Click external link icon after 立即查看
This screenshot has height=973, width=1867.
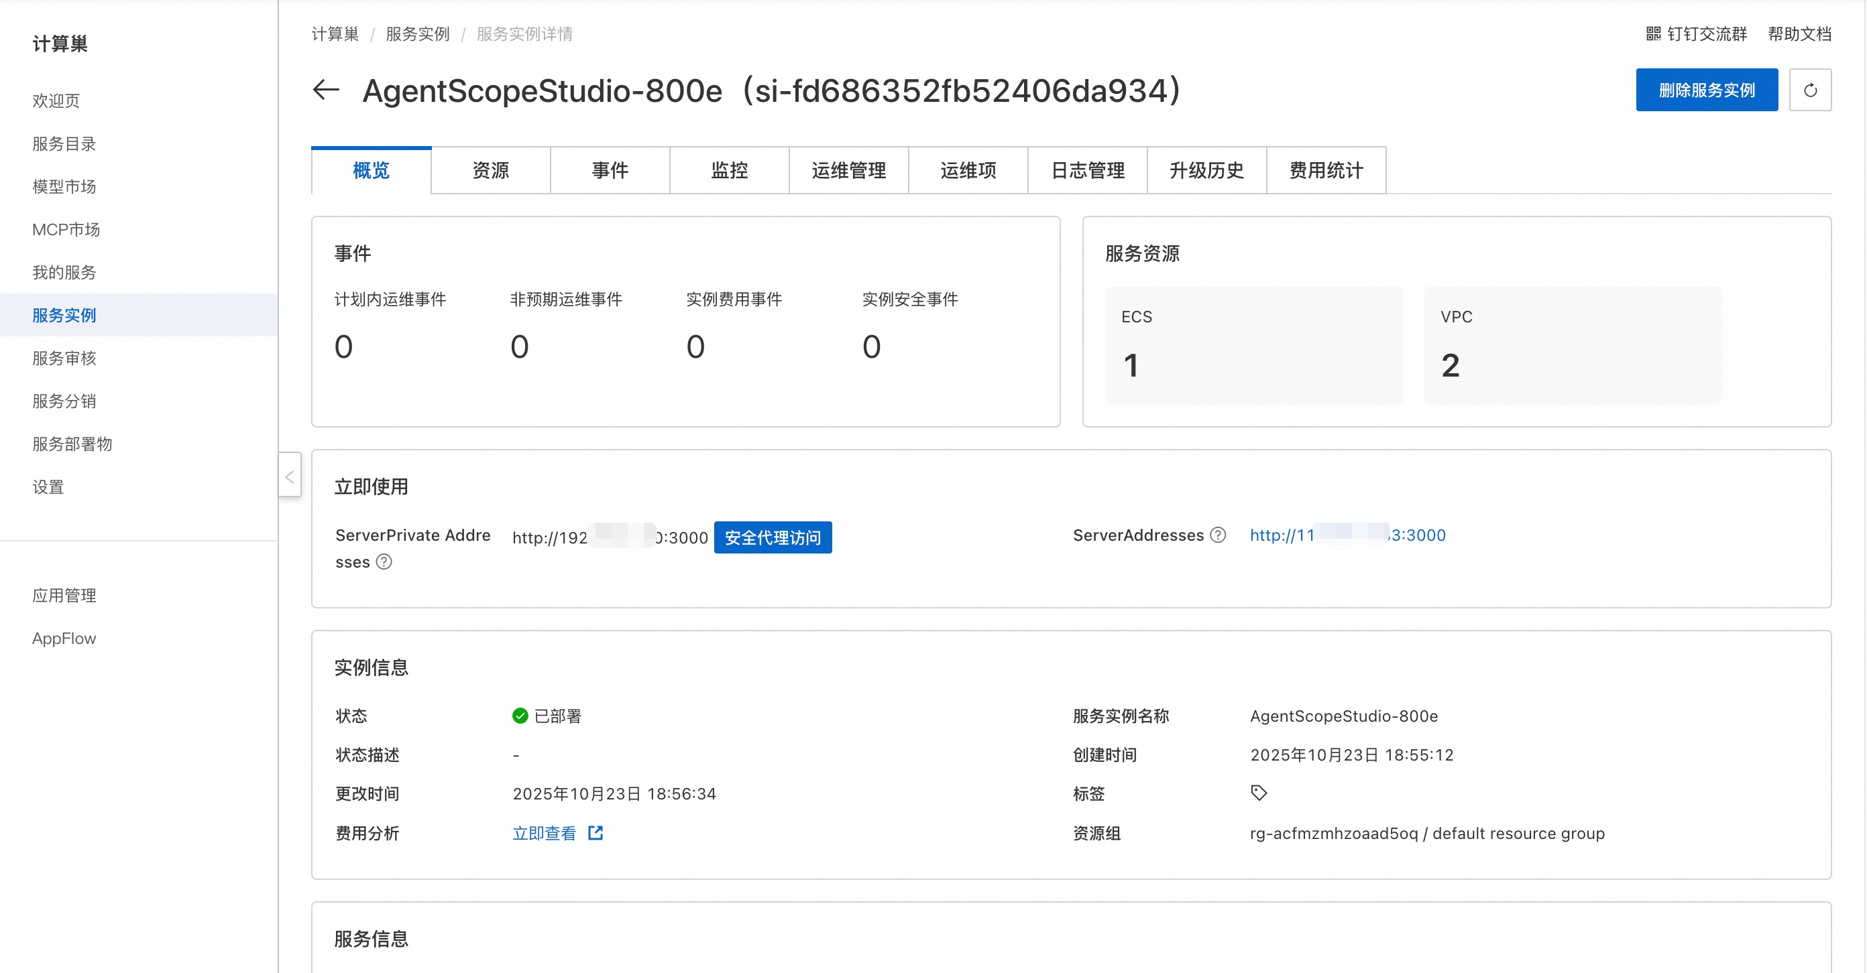tap(595, 832)
